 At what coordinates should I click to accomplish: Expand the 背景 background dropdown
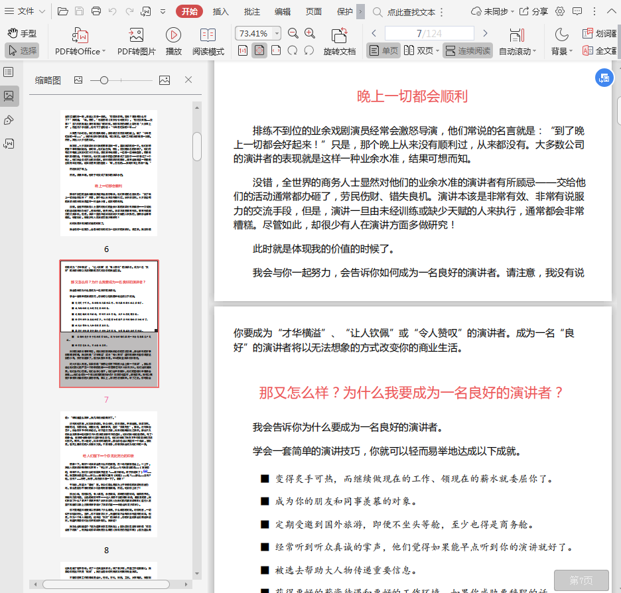pyautogui.click(x=561, y=51)
